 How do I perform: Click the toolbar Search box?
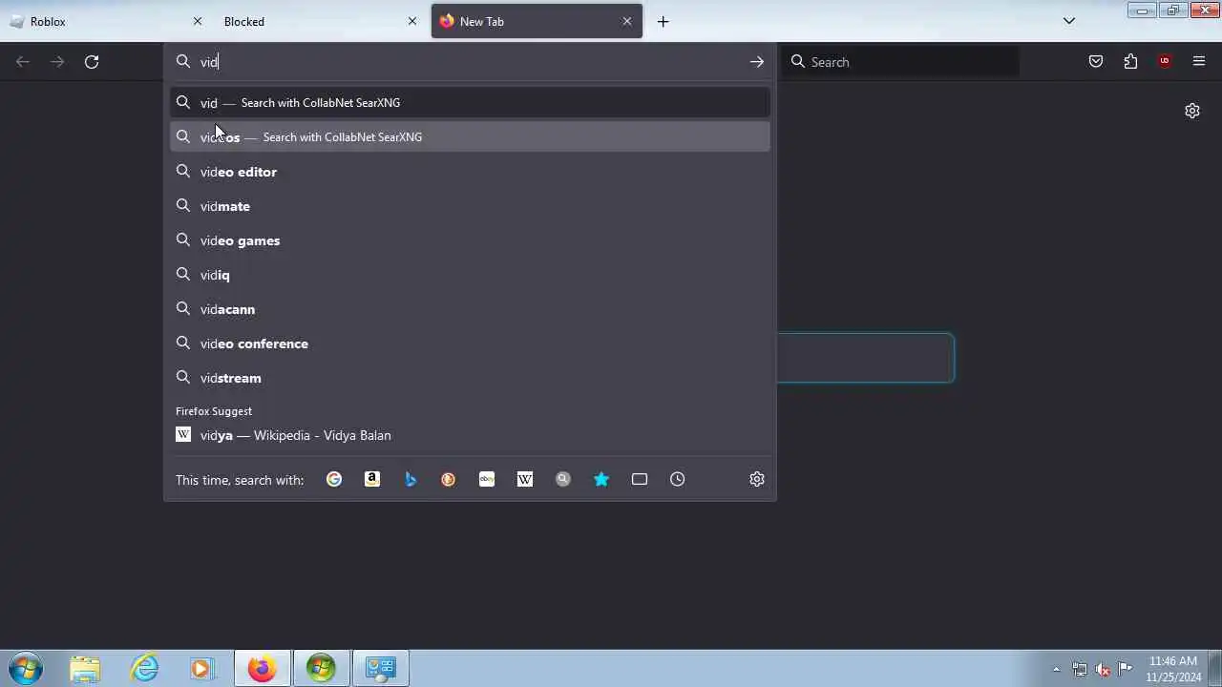click(901, 62)
